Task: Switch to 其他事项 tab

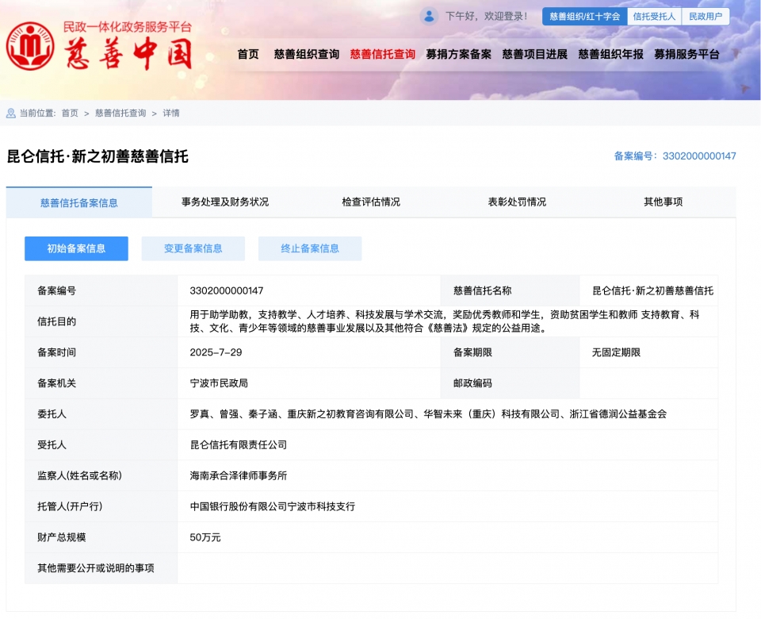Action: pos(663,202)
